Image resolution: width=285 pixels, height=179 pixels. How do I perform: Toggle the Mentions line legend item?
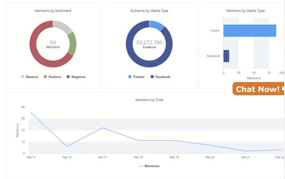click(149, 166)
